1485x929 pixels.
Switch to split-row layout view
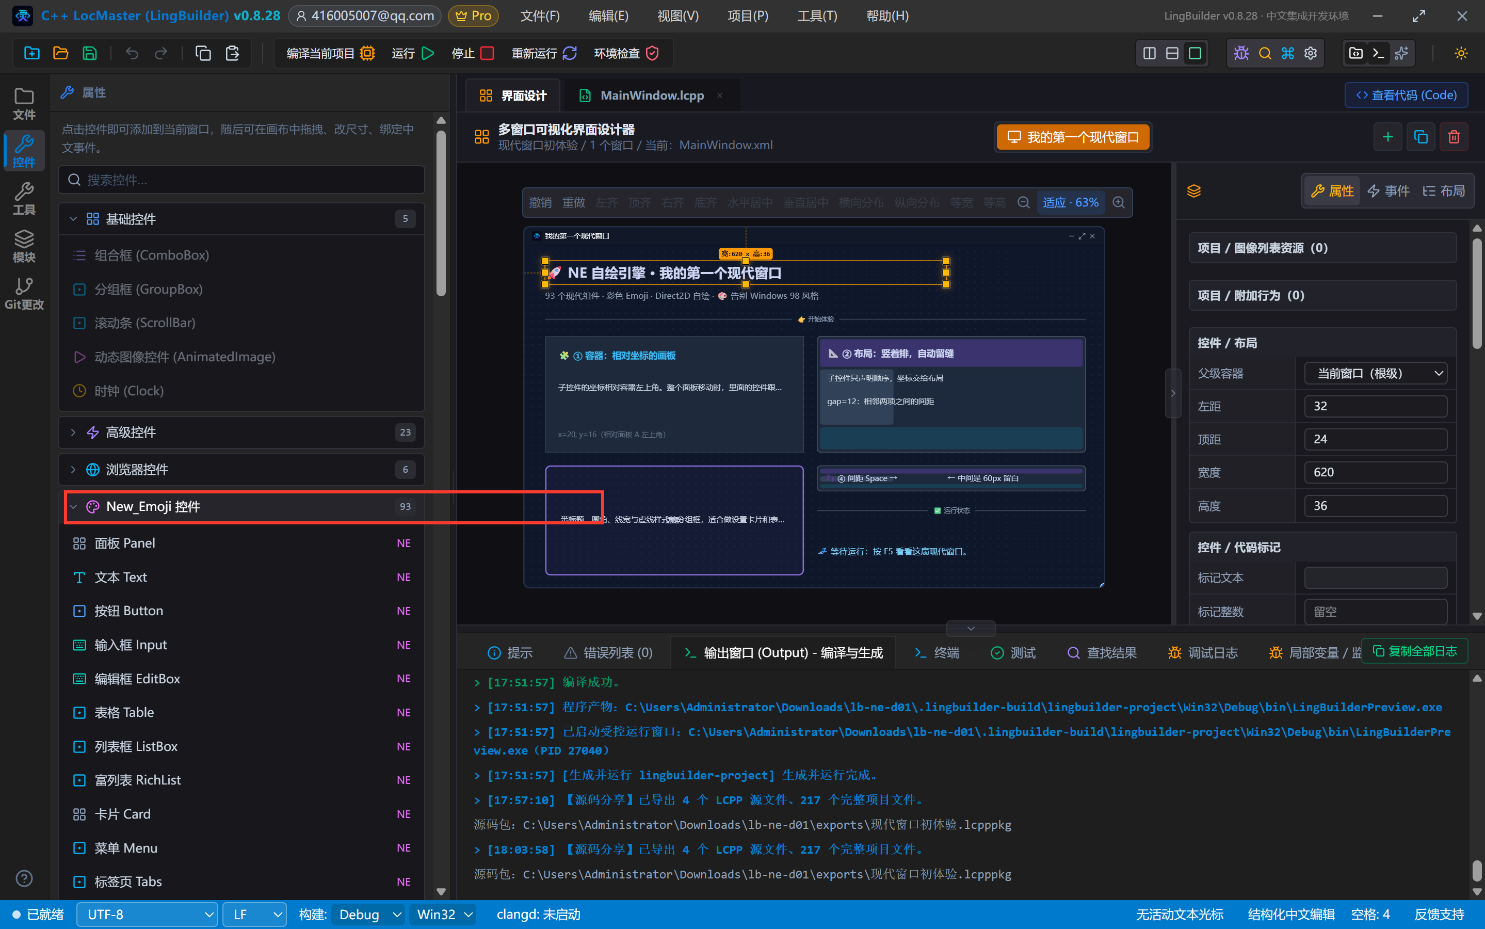point(1172,54)
